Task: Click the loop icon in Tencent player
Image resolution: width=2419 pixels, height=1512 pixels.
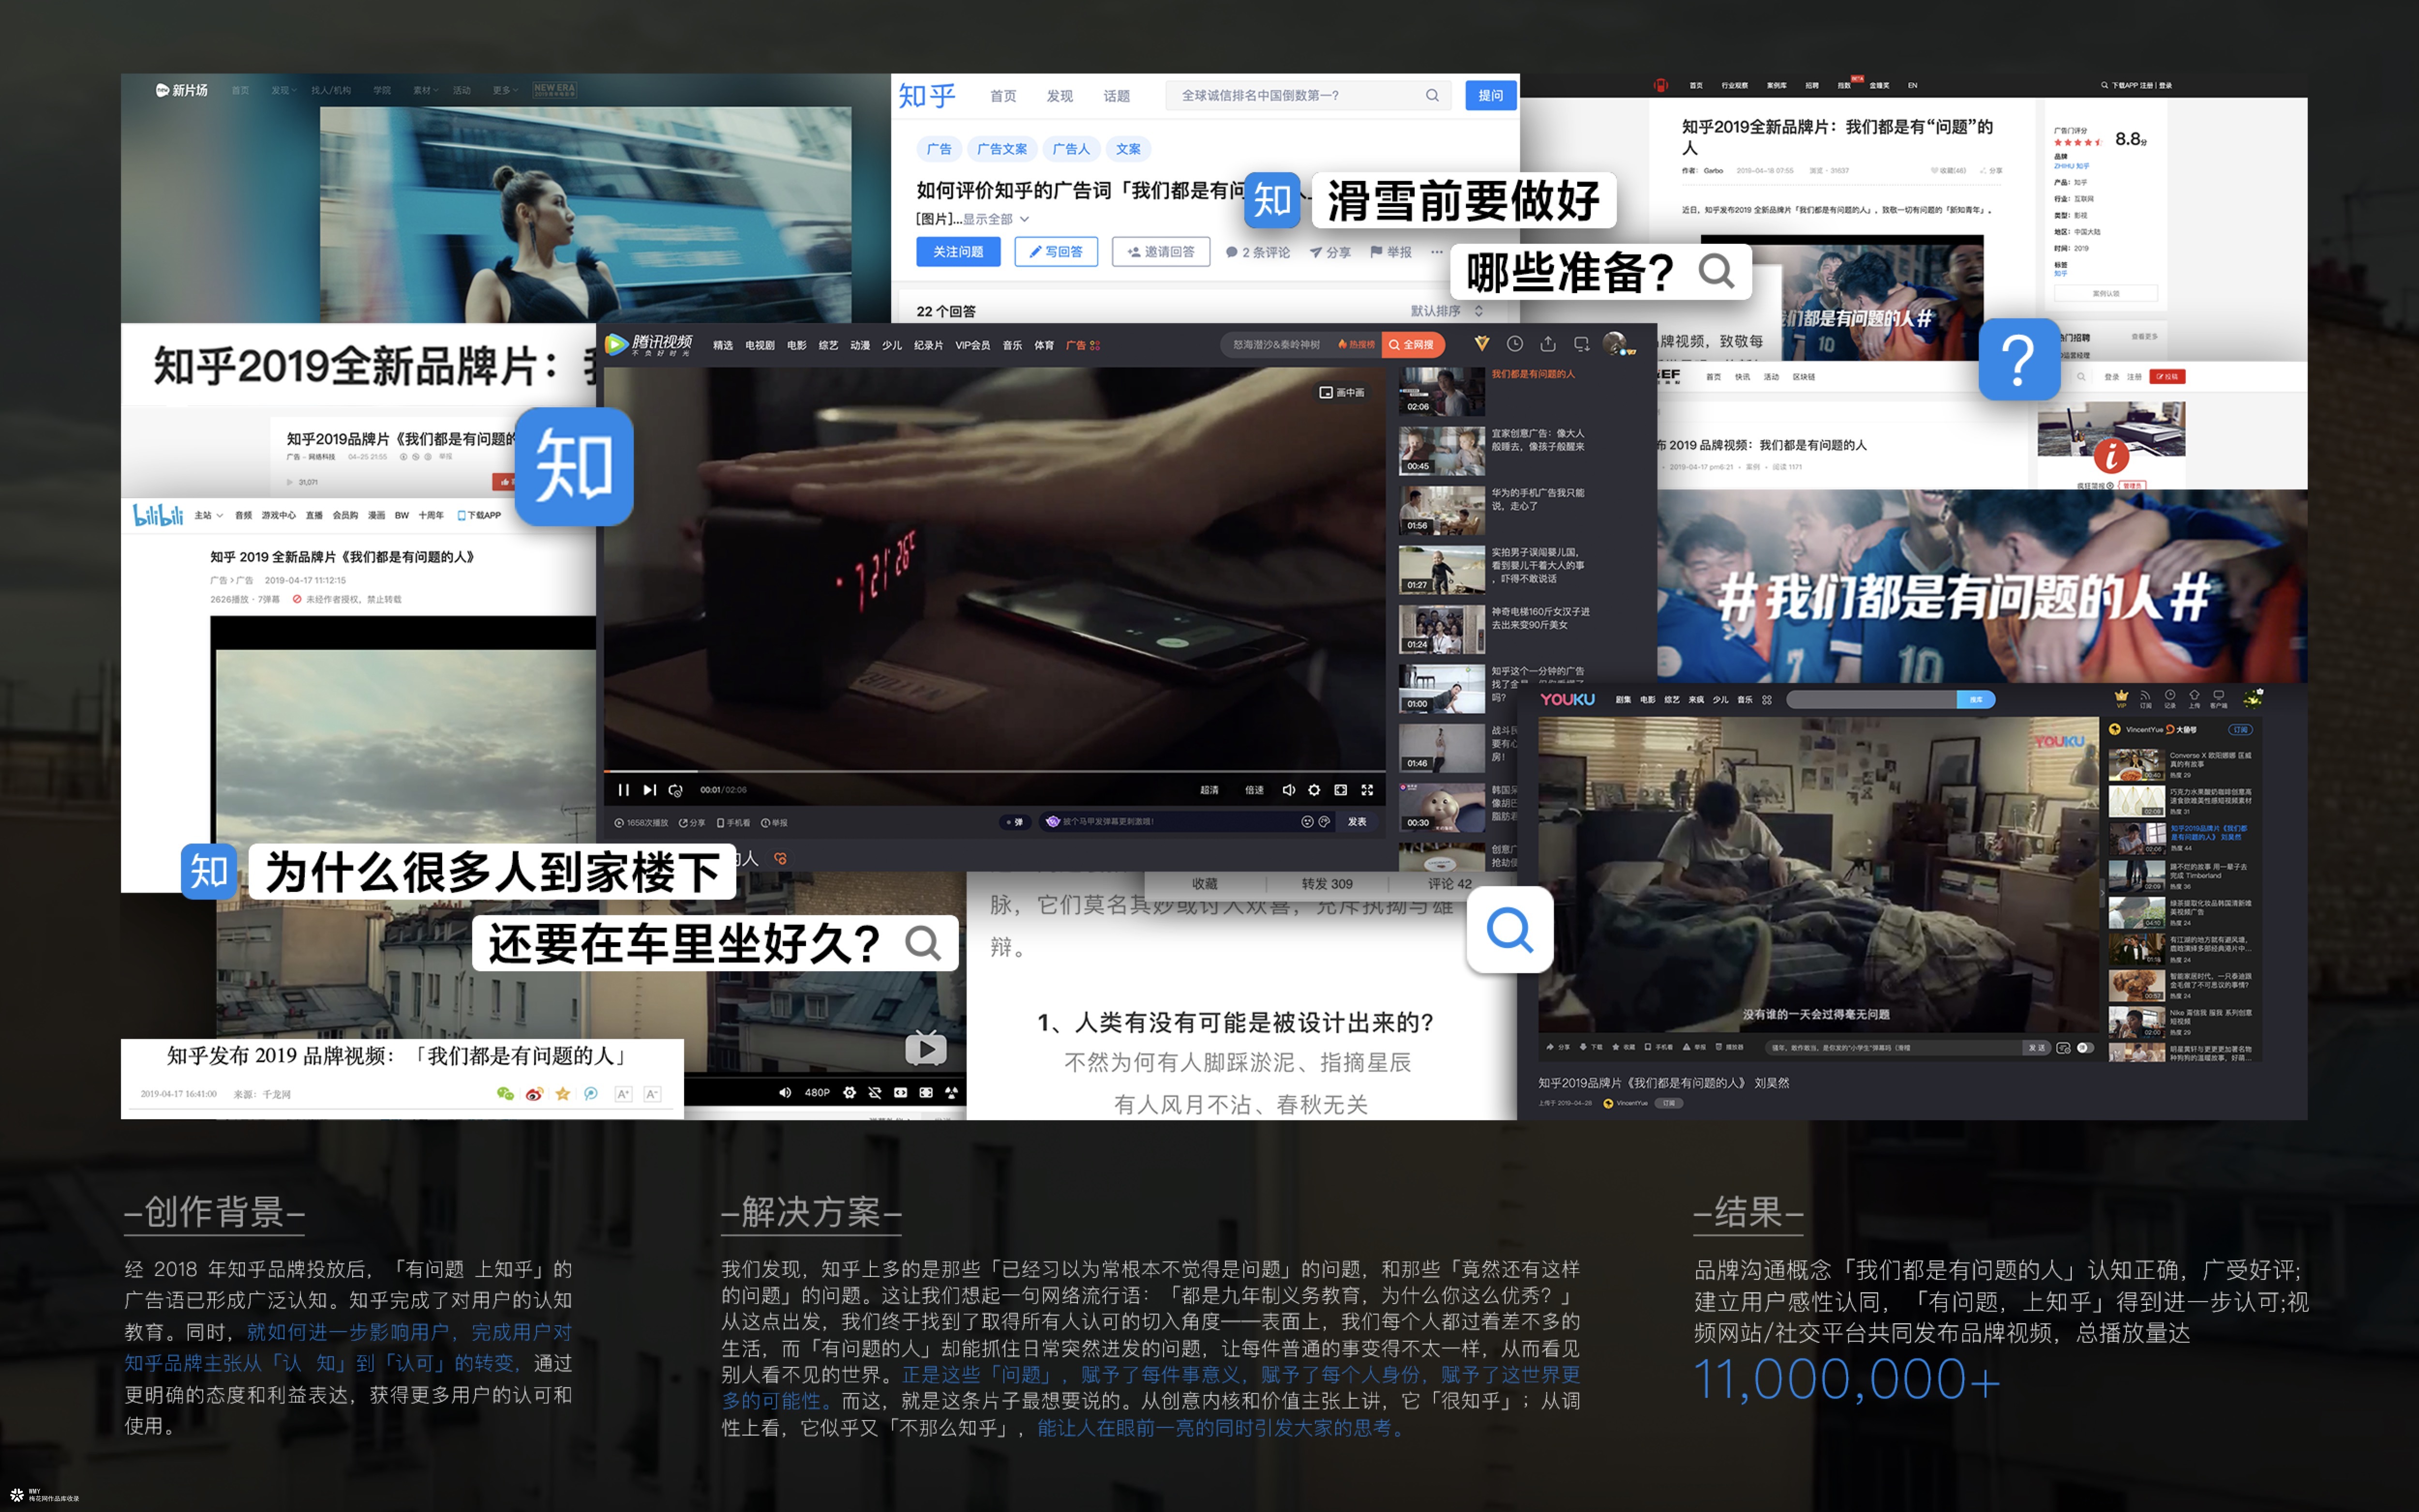Action: tap(676, 790)
